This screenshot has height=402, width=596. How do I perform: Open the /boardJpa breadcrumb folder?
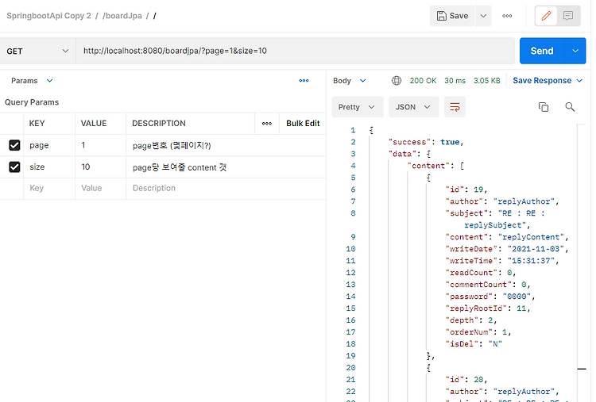pos(122,16)
